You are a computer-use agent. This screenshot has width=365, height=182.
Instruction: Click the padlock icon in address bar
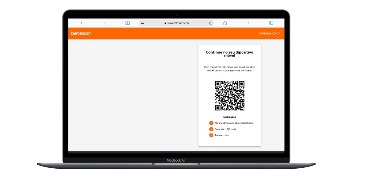pos(165,23)
